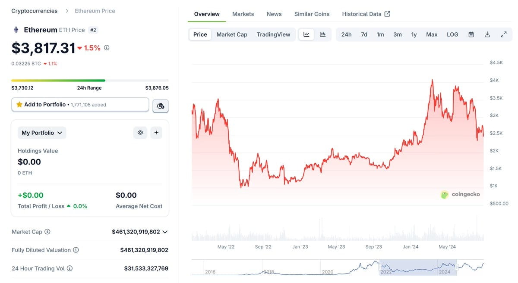Screen dimensions: 518x283
Task: Open the My Portfolio dropdown
Action: [x=41, y=132]
